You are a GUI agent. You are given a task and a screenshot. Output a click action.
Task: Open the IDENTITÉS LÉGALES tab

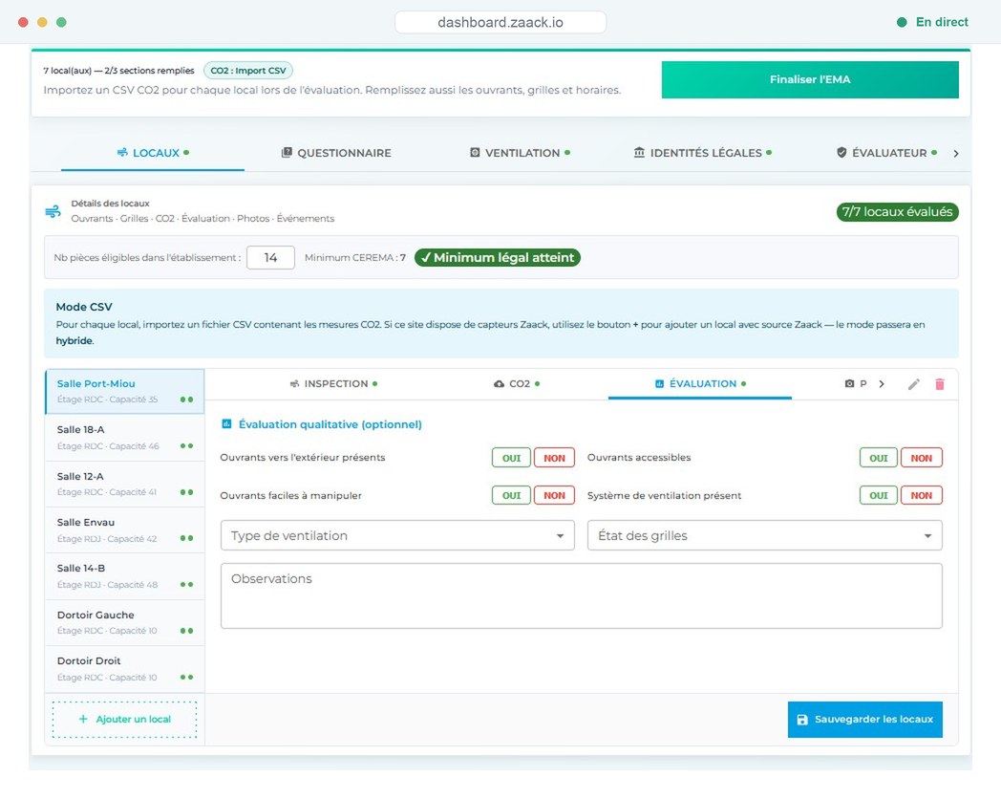[x=703, y=153]
